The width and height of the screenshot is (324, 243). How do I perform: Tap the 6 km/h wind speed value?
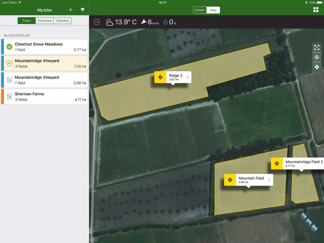click(x=153, y=22)
